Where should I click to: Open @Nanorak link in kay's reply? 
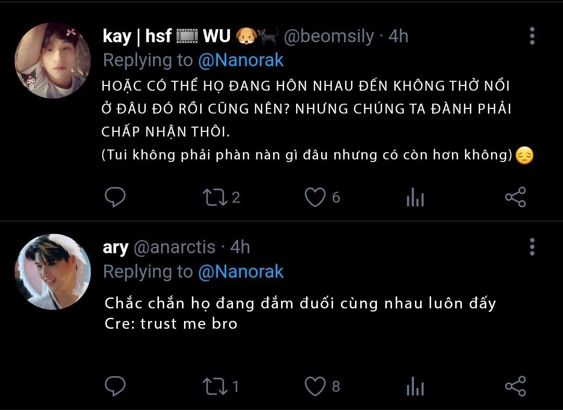[x=240, y=60]
